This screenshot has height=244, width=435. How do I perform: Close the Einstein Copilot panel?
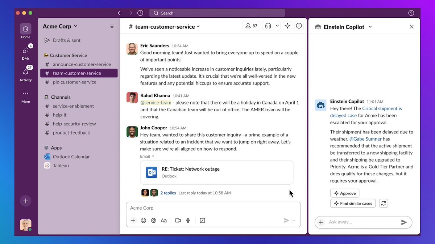point(411,27)
